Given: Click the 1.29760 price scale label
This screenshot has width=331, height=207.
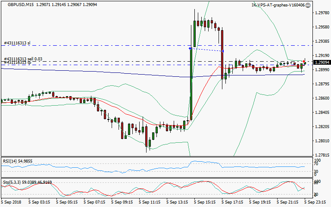Looking at the screenshot, I should [x=321, y=13].
